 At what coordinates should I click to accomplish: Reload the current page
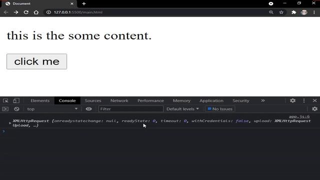[26, 12]
